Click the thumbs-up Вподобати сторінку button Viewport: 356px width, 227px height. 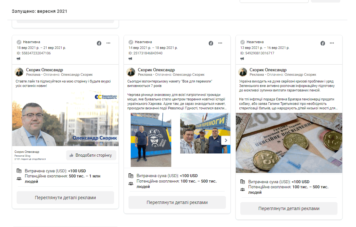coord(91,155)
